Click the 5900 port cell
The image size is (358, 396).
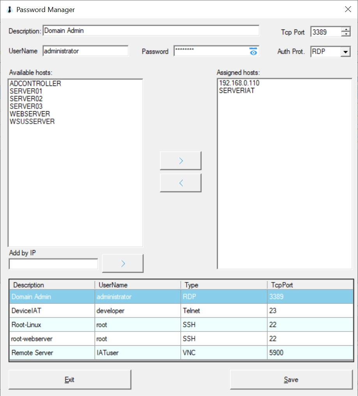pyautogui.click(x=310, y=352)
